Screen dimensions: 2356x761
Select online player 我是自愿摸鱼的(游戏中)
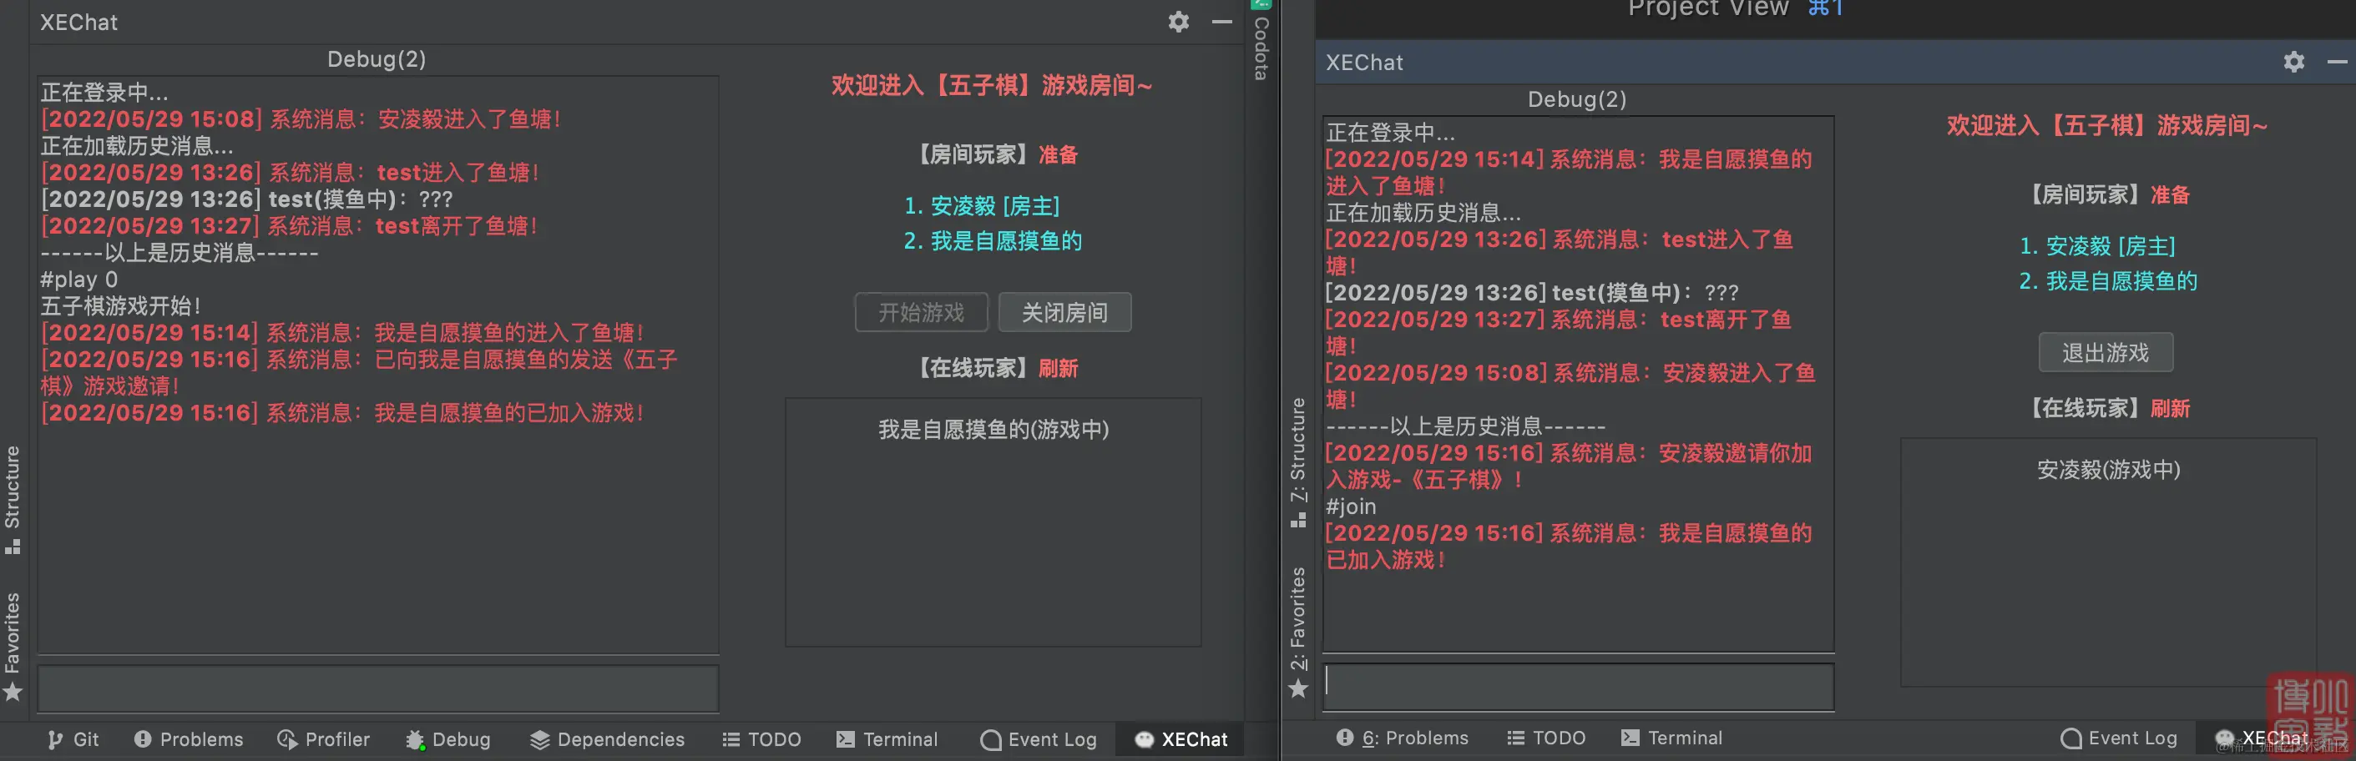point(993,429)
